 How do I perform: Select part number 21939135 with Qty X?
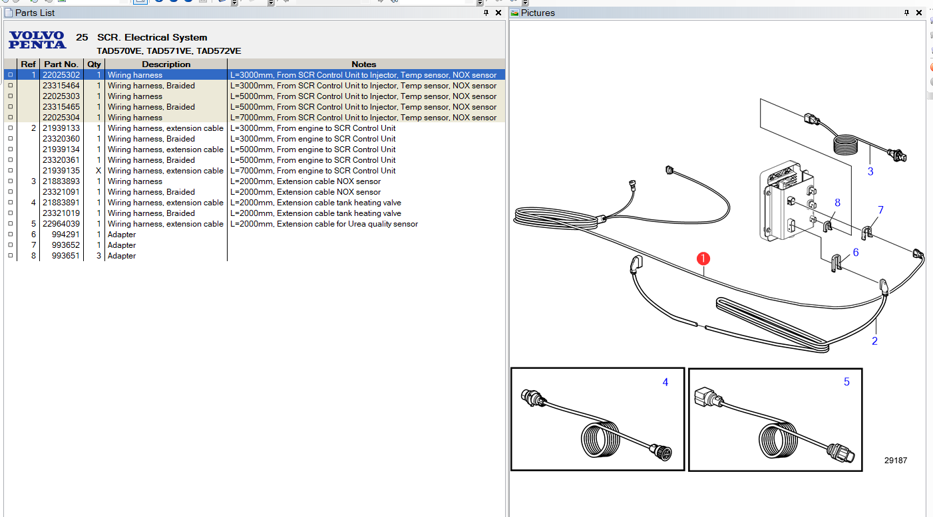61,171
